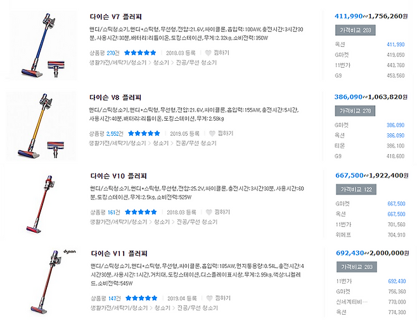Open the 다이슨 V11 플러피 title link
Image resolution: width=417 pixels, height=321 pixels.
point(119,254)
